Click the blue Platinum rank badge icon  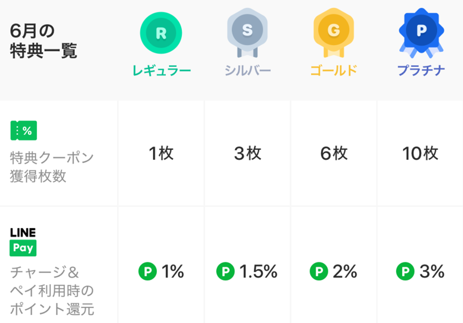pyautogui.click(x=421, y=33)
